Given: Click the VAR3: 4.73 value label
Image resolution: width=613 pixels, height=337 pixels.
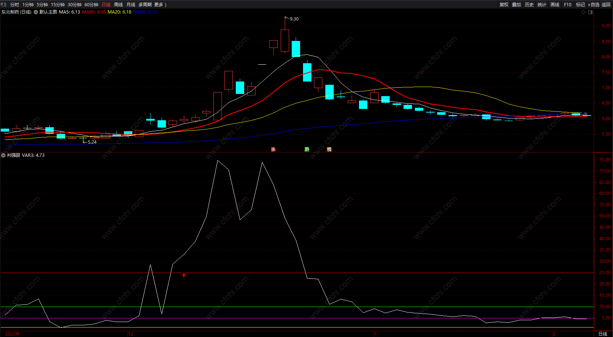Looking at the screenshot, I should pyautogui.click(x=33, y=155).
